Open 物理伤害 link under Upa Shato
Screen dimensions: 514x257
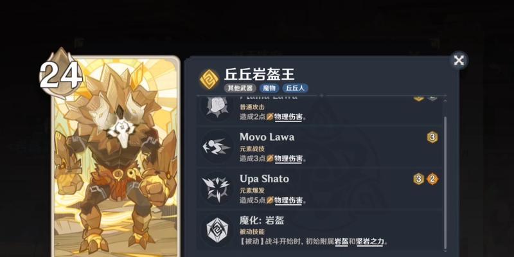click(x=288, y=200)
